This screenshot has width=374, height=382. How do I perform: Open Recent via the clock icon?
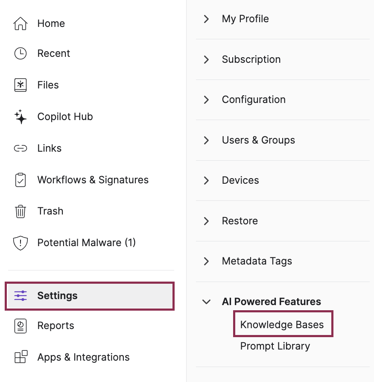[20, 53]
